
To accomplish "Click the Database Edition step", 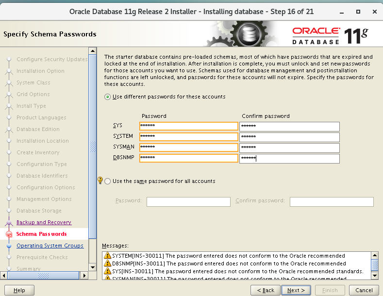I will 38,129.
